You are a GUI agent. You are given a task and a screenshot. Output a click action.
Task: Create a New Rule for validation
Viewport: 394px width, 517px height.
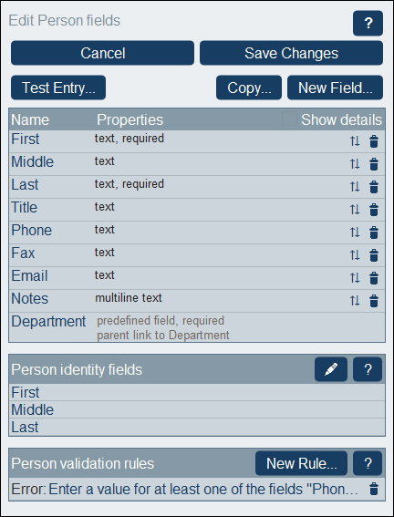[x=301, y=463]
